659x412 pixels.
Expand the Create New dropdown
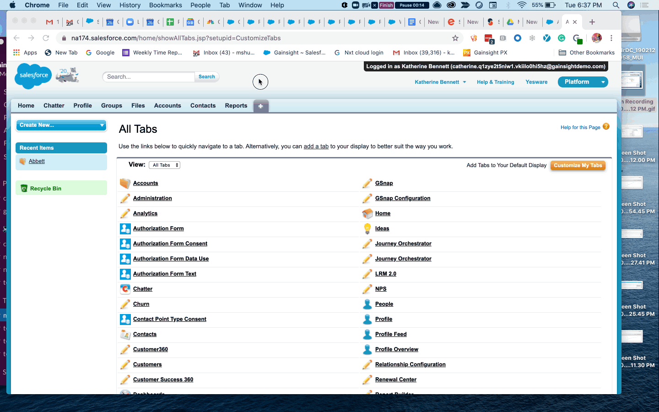click(x=61, y=125)
